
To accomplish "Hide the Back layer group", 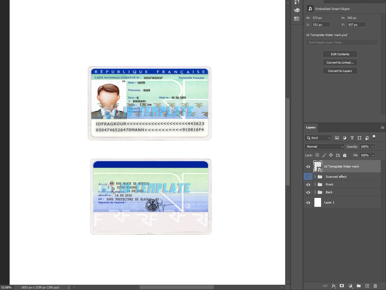I will click(x=308, y=192).
